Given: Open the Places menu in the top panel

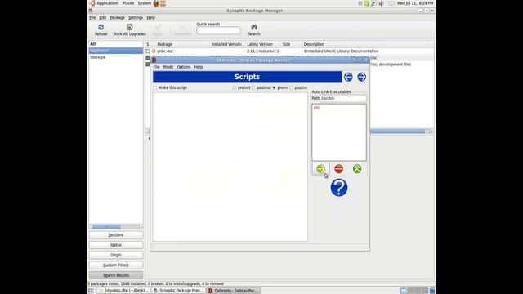Looking at the screenshot, I should tap(128, 3).
